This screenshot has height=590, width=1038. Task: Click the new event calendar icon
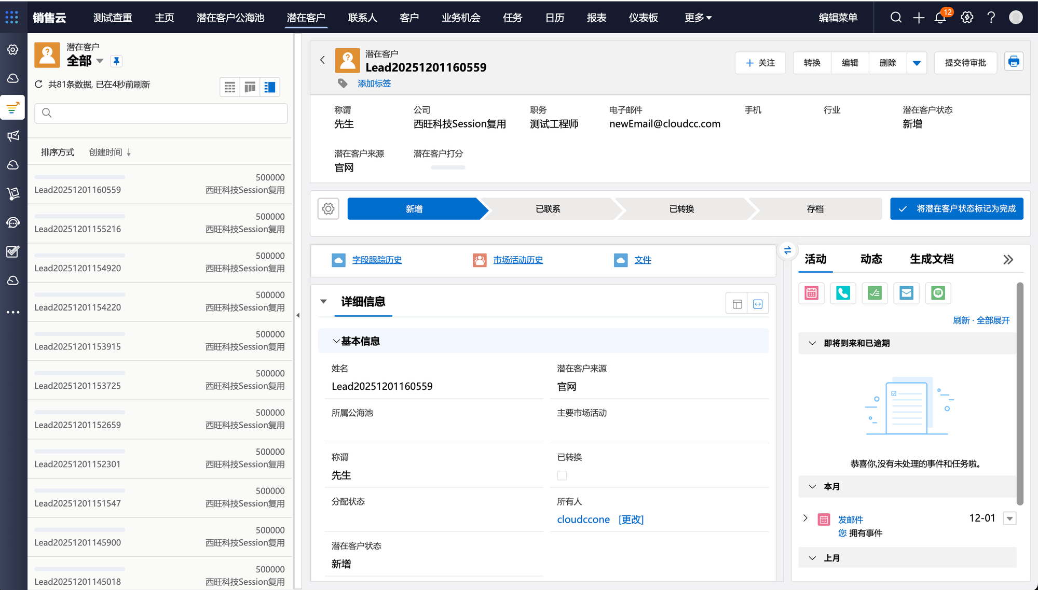[811, 293]
